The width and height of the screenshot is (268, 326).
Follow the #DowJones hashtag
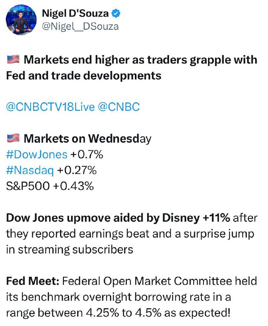tap(37, 154)
